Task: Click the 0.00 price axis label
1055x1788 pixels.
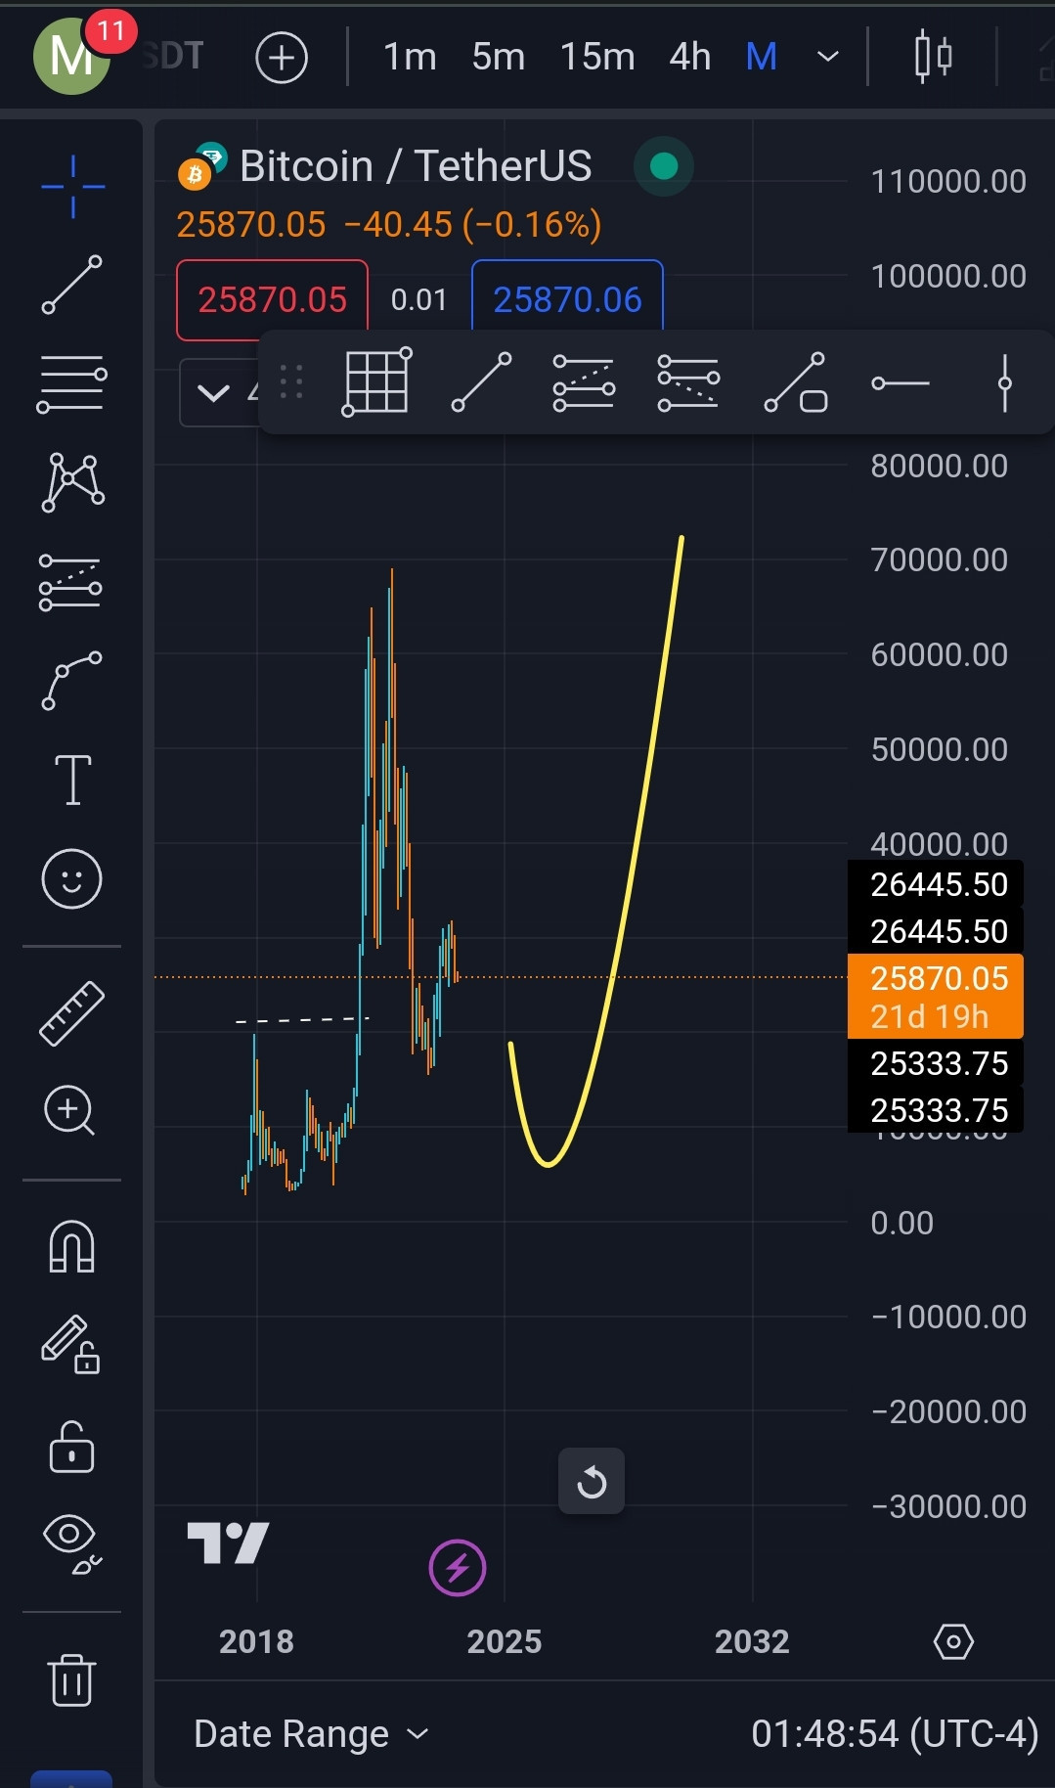Action: point(901,1223)
